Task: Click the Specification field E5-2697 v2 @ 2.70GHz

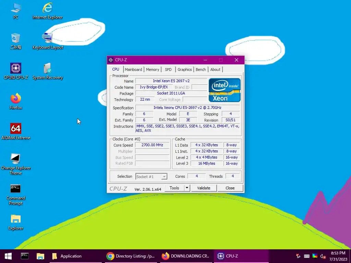Action: tap(187, 108)
